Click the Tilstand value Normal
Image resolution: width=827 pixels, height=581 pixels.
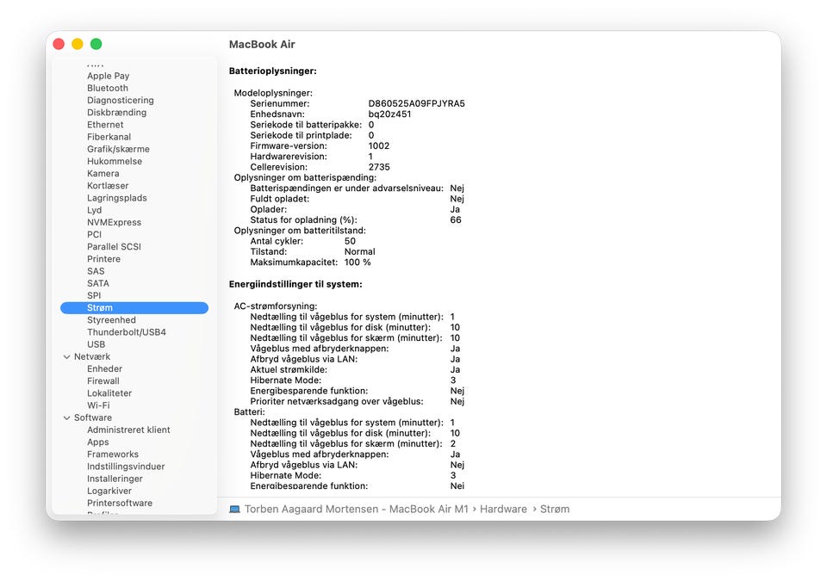[x=360, y=252]
